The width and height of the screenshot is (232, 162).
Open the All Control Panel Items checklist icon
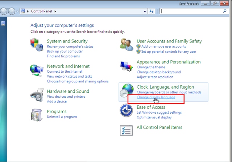coord(126,130)
